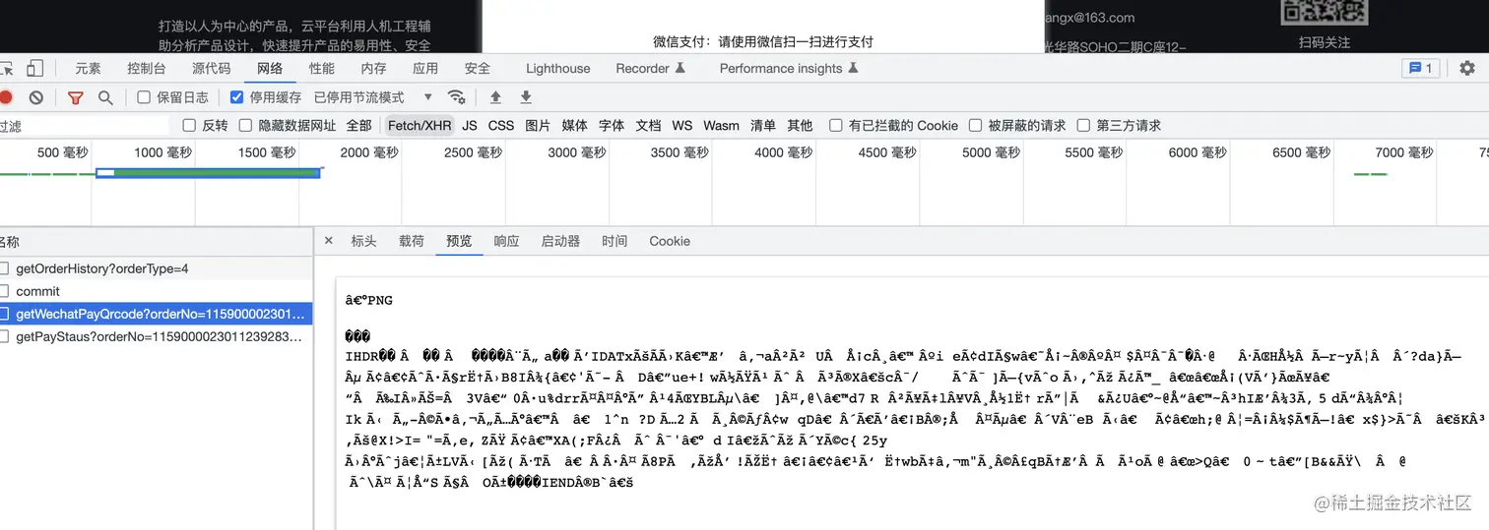Check the box beside getOrderHistory request
This screenshot has height=530, width=1489.
[4, 268]
